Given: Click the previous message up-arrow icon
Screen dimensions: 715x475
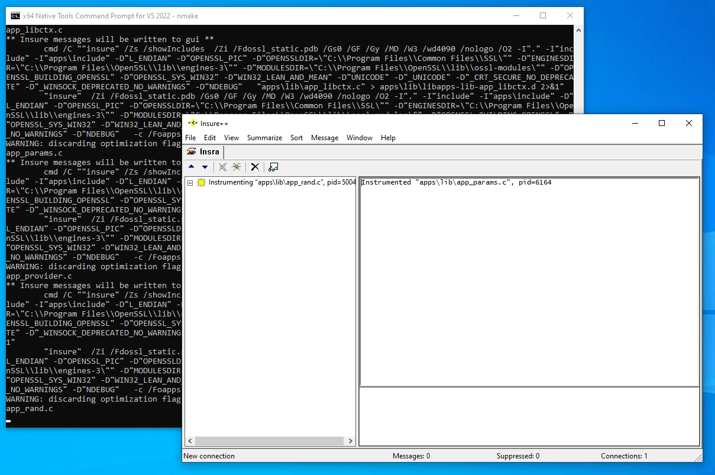Looking at the screenshot, I should 192,167.
